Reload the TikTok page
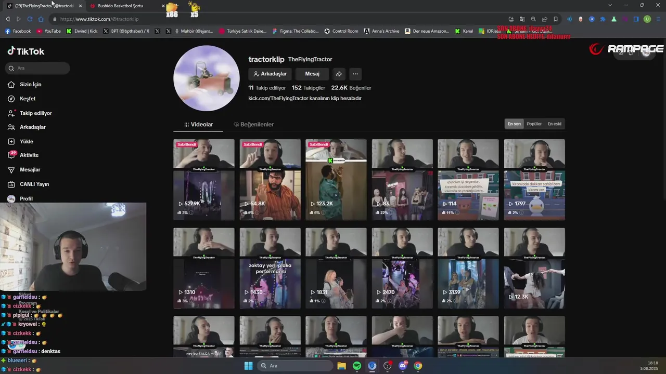 tap(30, 19)
